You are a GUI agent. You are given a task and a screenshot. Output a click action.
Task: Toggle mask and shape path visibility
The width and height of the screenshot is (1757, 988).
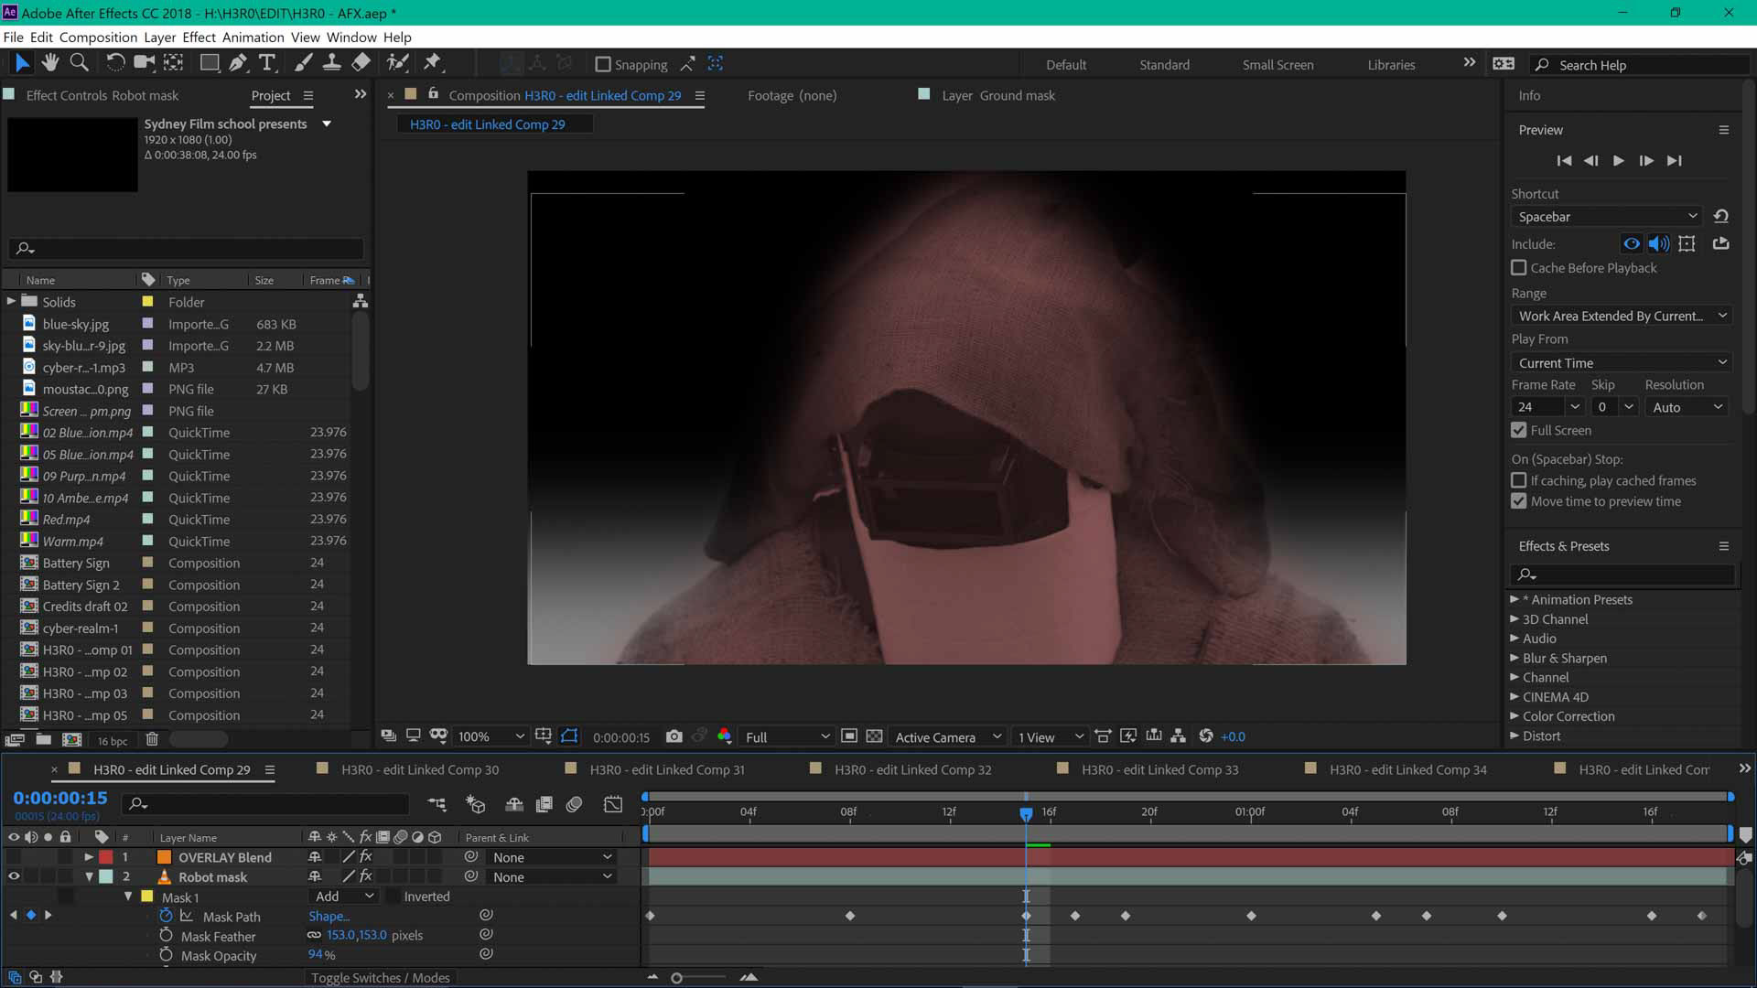coord(569,736)
